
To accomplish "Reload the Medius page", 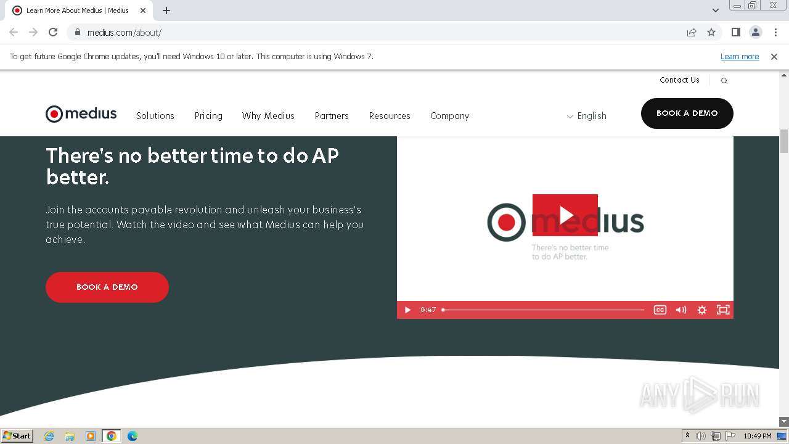I will [x=53, y=32].
